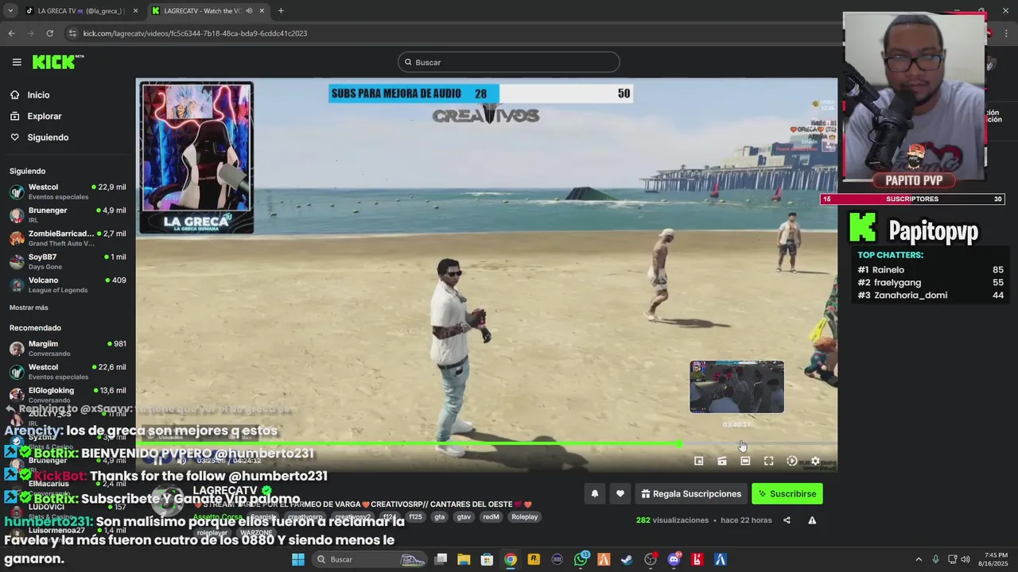Click the cast/clip icon in player controls
This screenshot has width=1018, height=572.
722,461
